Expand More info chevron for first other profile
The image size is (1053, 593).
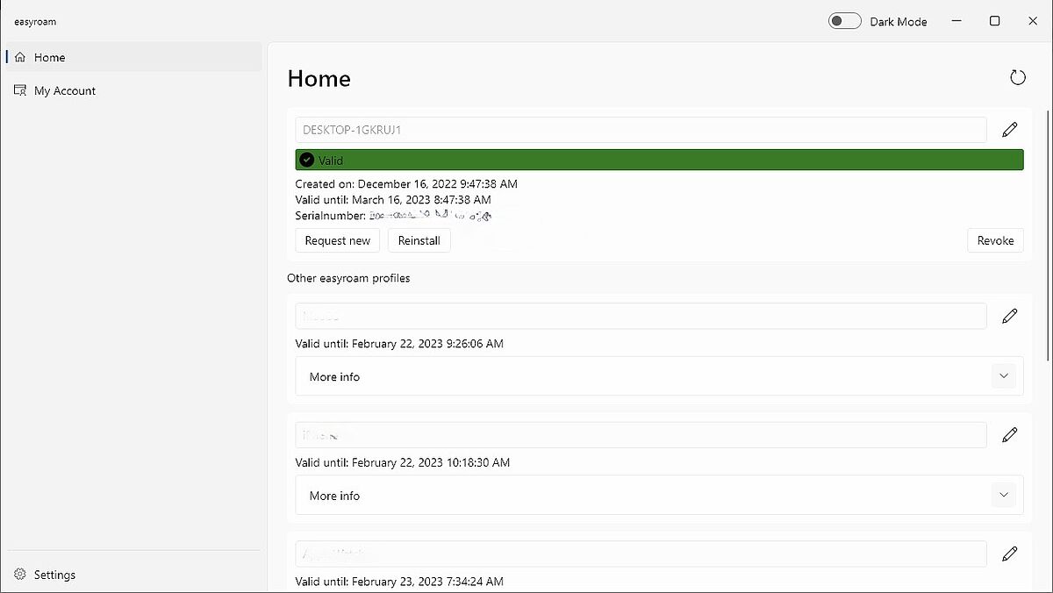point(1004,376)
